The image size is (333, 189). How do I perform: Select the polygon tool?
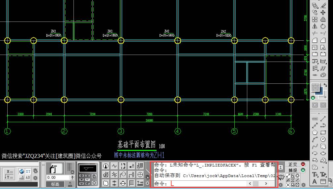pos(315,132)
